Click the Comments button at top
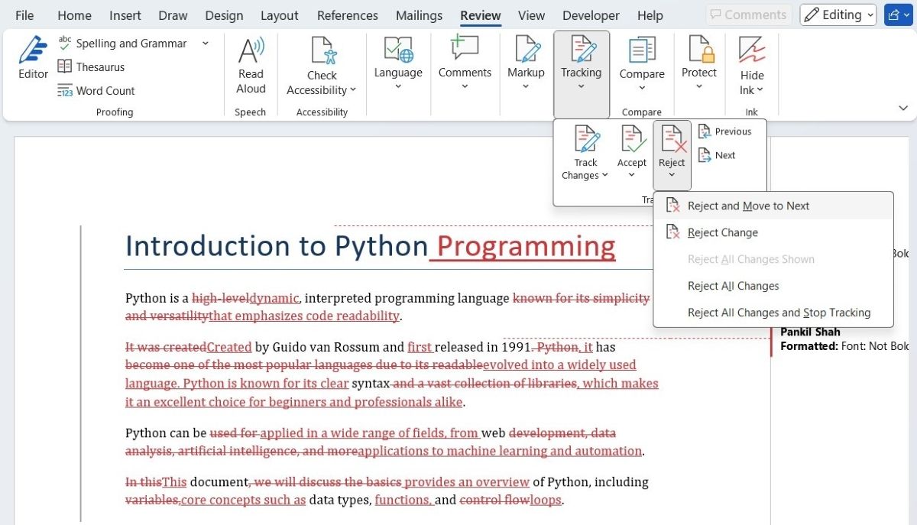 tap(748, 15)
